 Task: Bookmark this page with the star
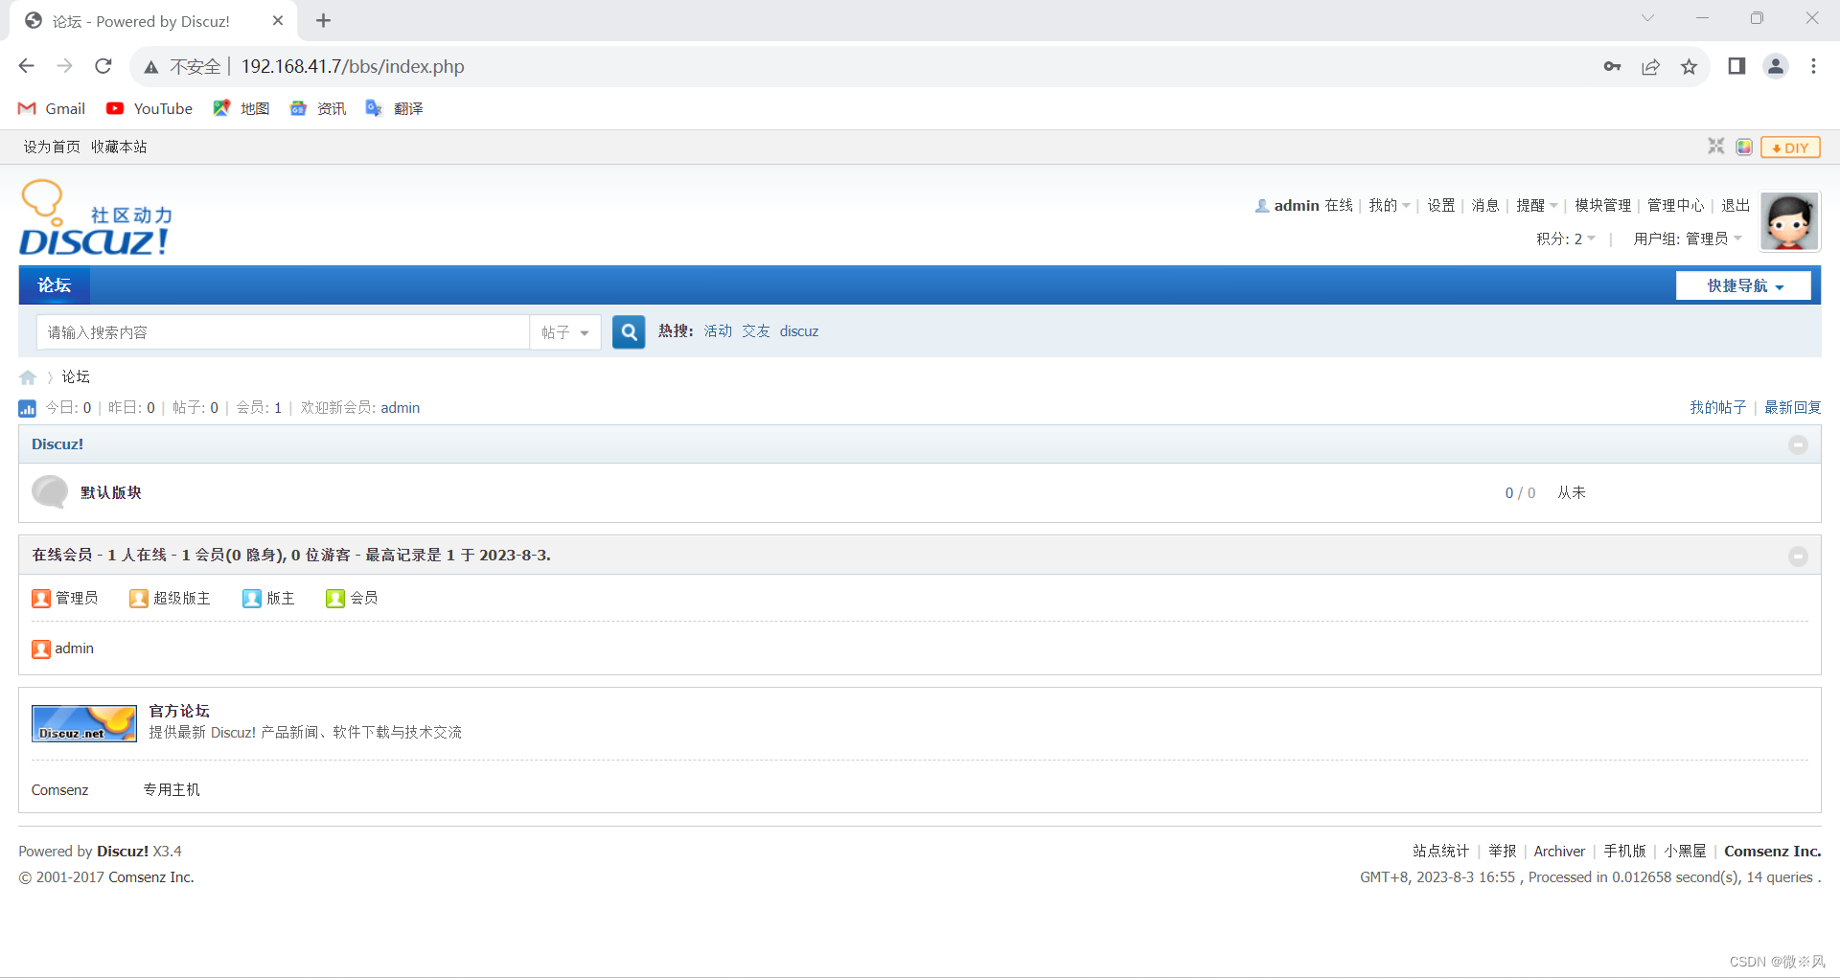[1689, 66]
